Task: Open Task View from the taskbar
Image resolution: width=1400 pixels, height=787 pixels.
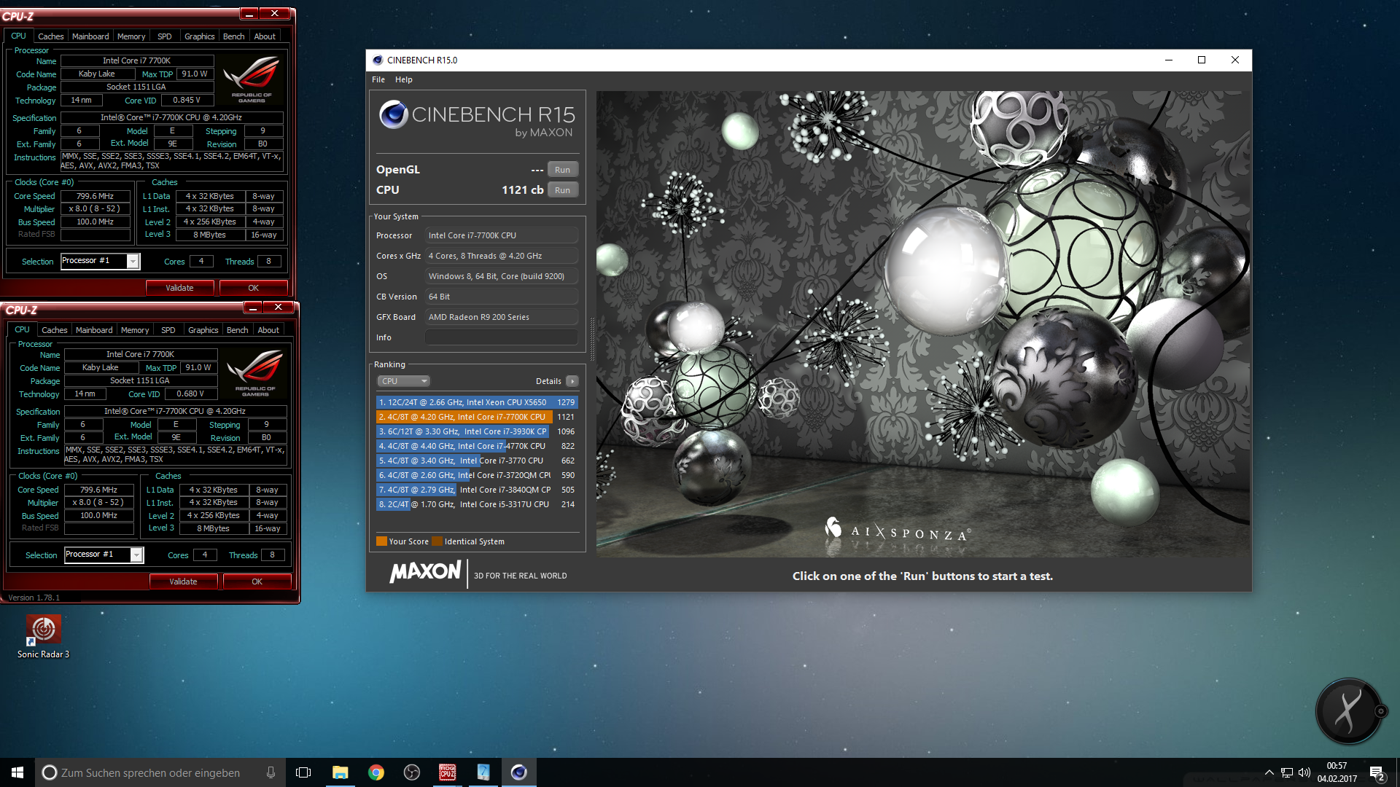Action: coord(303,772)
